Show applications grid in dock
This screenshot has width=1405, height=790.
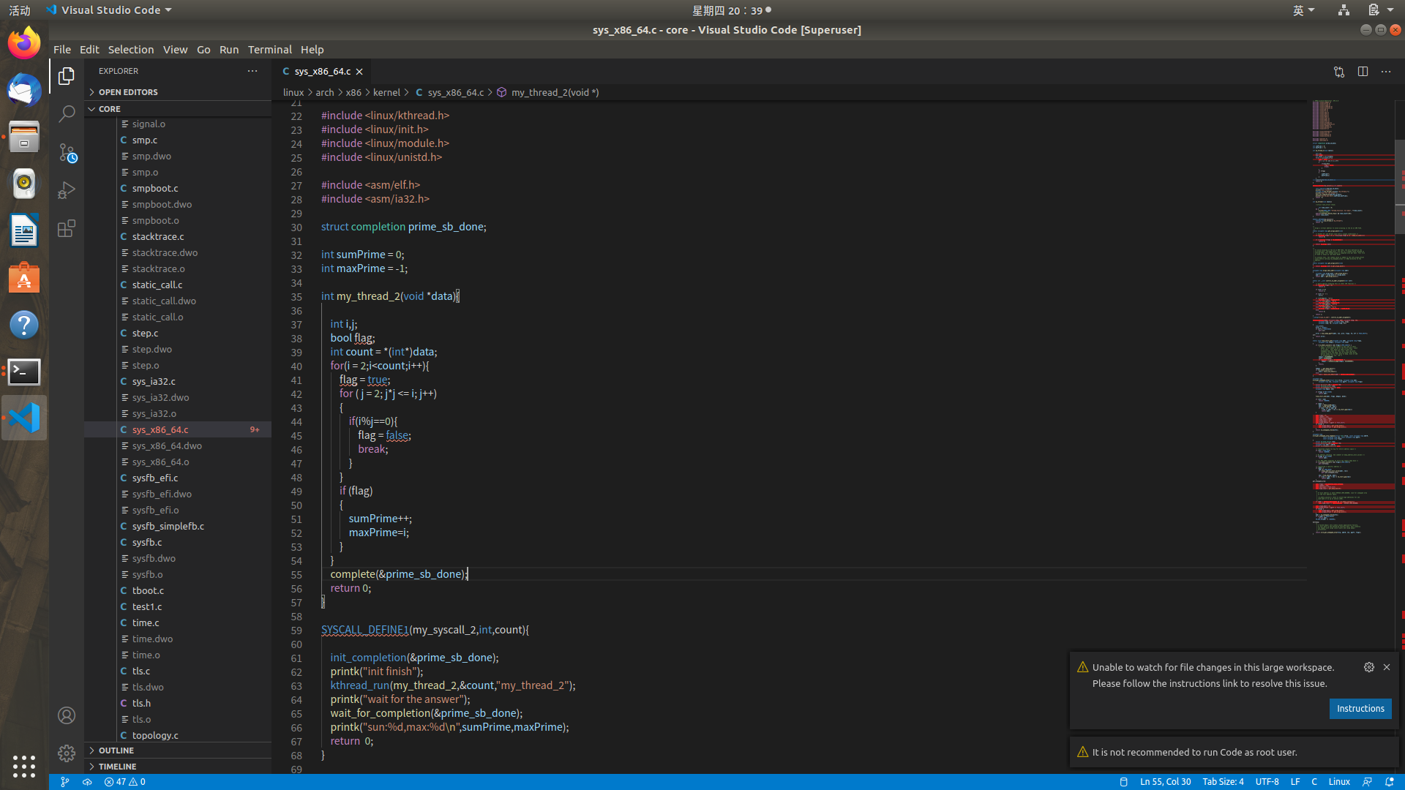24,766
